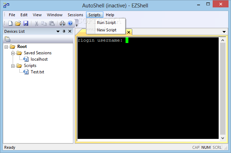Click terminal scrollbar up arrow
Image resolution: width=231 pixels, height=153 pixels.
point(223,40)
